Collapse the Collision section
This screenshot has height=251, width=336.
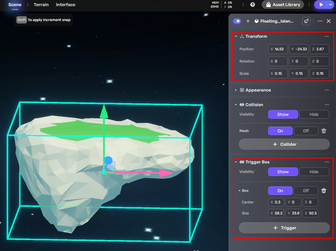click(x=236, y=105)
